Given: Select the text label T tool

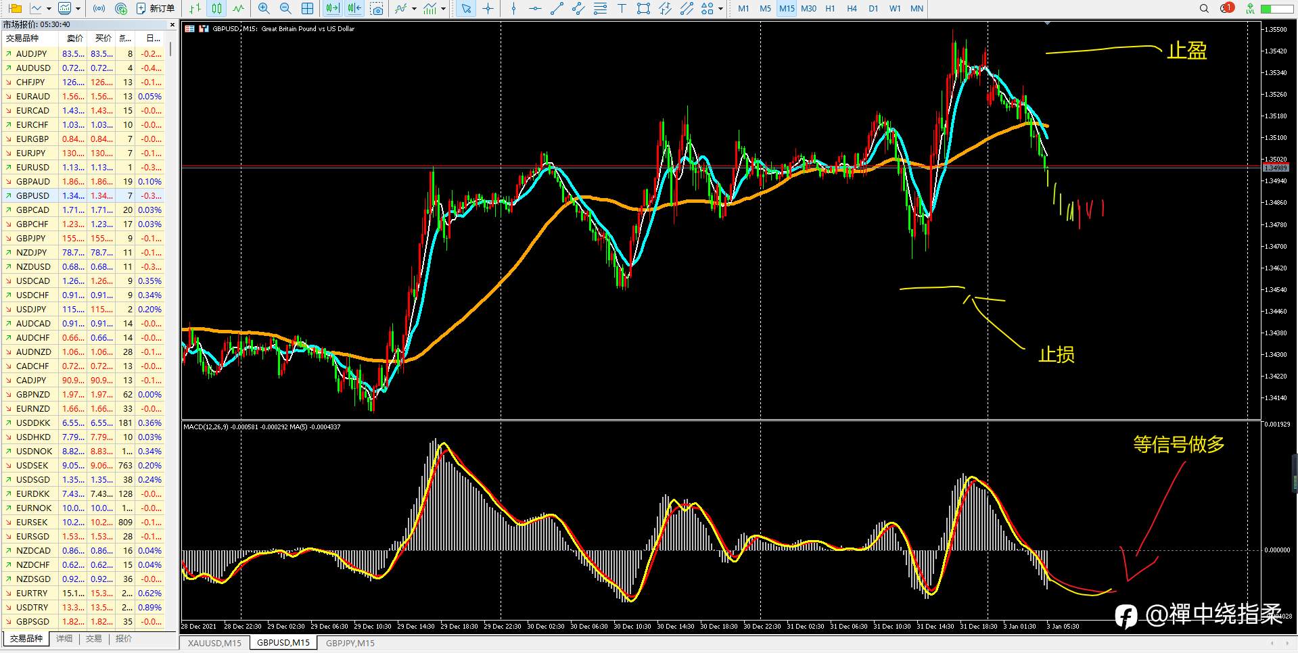Looking at the screenshot, I should point(622,9).
